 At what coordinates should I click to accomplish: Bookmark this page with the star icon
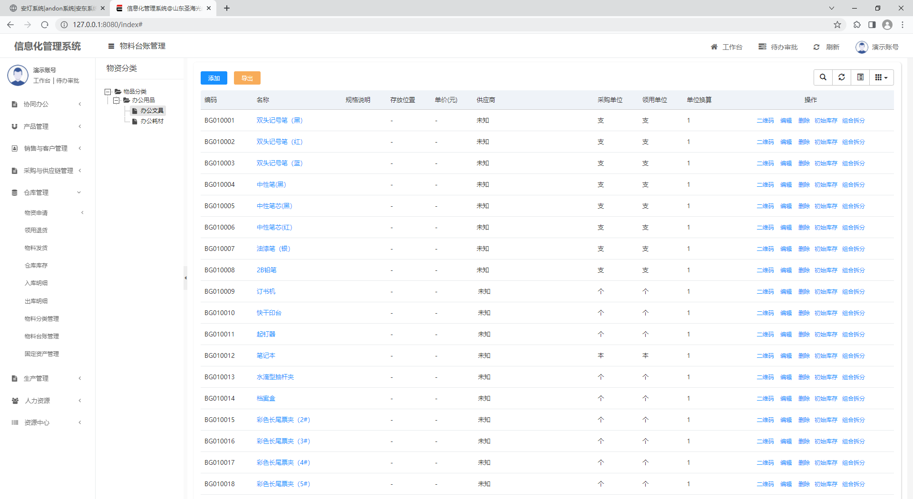(837, 25)
